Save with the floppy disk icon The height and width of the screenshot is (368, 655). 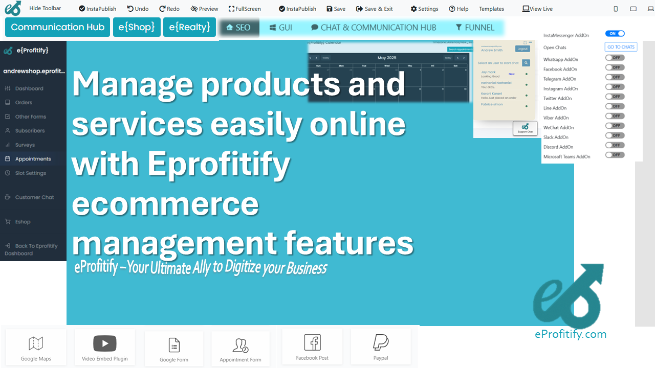pos(329,9)
